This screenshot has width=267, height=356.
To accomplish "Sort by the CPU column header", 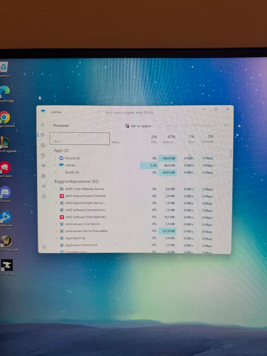I will pos(154,139).
